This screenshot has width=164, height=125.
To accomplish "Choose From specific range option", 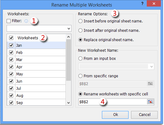I will (80, 76).
